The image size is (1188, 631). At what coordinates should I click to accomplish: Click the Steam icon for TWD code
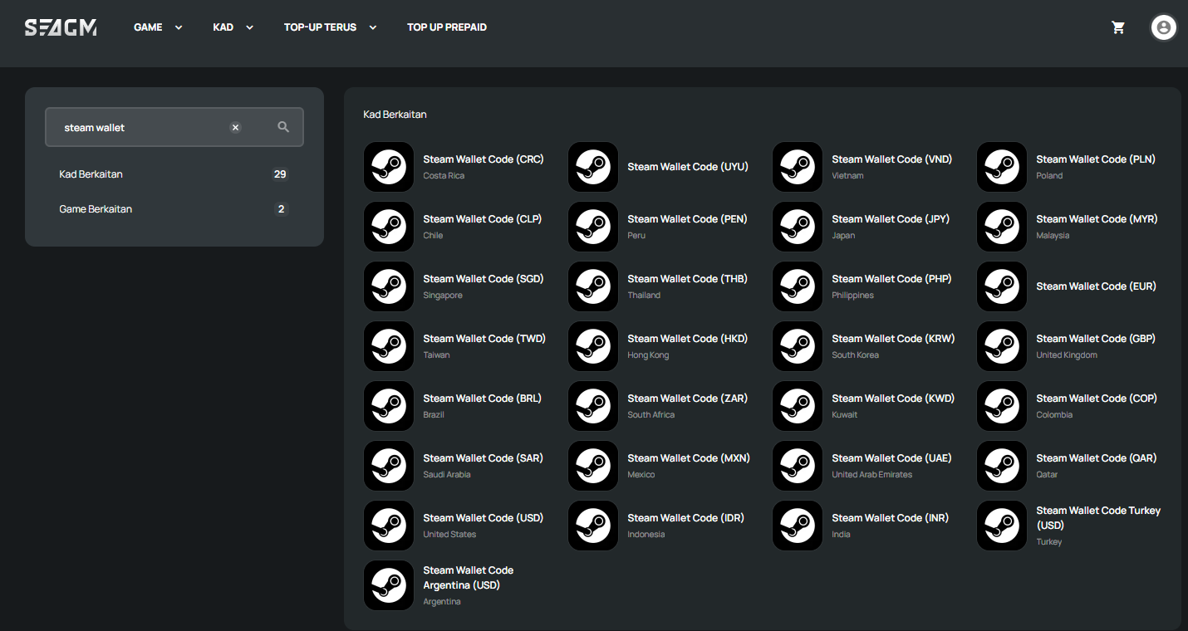[x=389, y=346]
